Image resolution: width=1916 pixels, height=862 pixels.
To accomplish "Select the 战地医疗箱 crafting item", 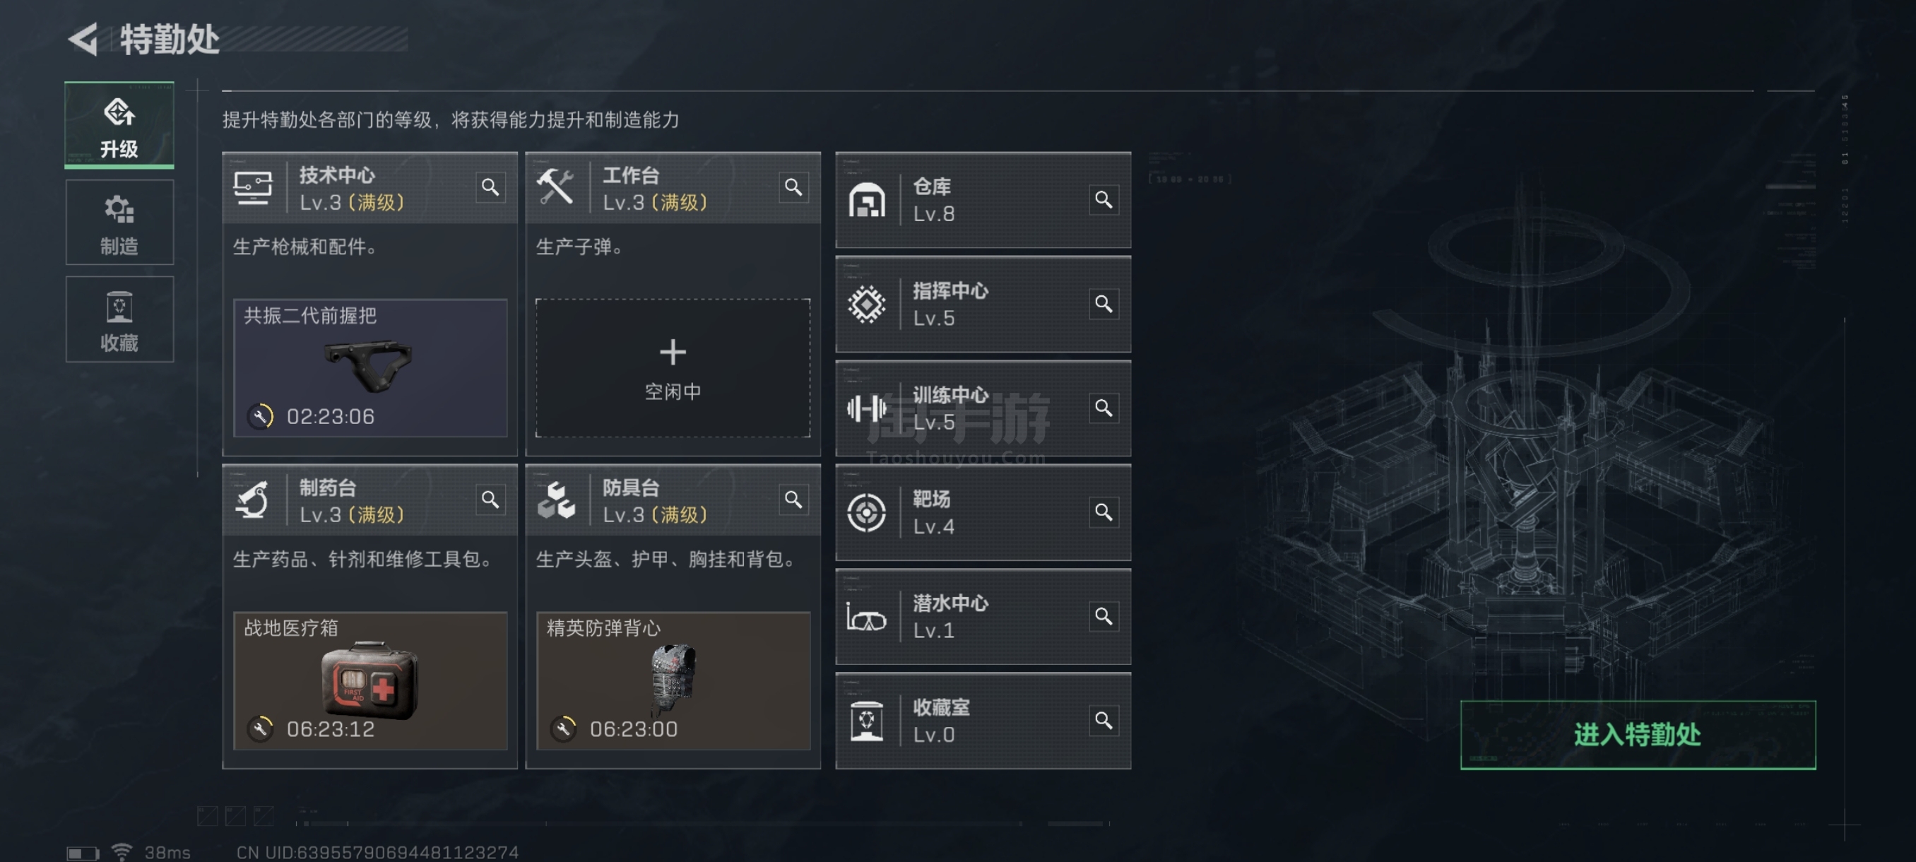I will pyautogui.click(x=370, y=680).
